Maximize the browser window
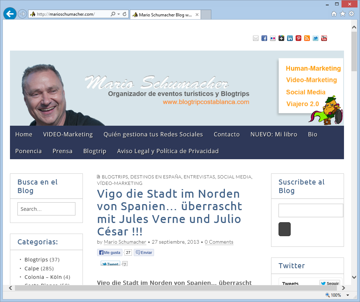360x302 pixels. [337, 4]
